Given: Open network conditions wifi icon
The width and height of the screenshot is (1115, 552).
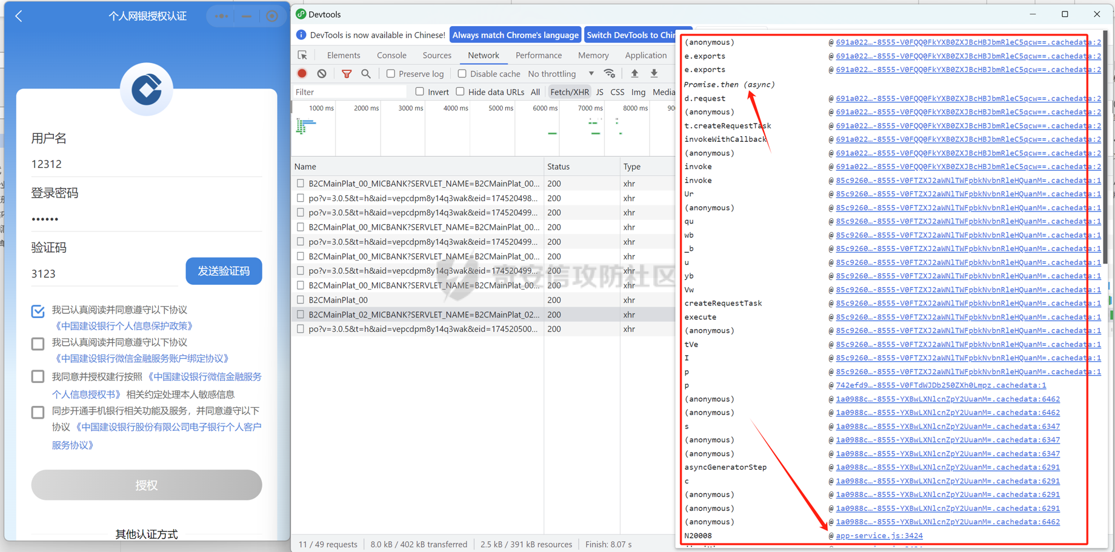Looking at the screenshot, I should 610,73.
